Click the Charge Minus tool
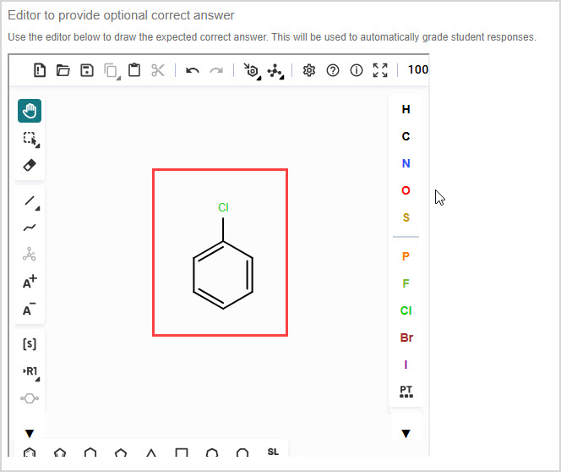Screen dimensions: 561x472 tap(30, 310)
